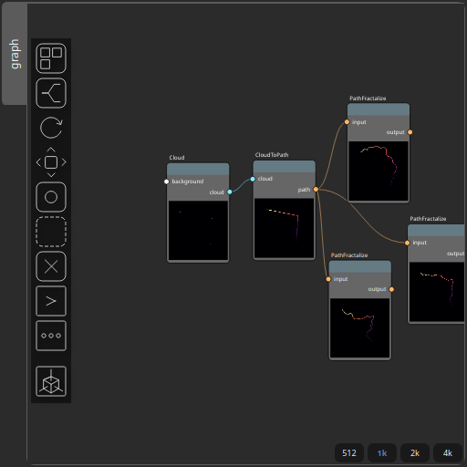Choose the 2k resolution button
Viewport: 467px width, 467px height.
click(415, 453)
